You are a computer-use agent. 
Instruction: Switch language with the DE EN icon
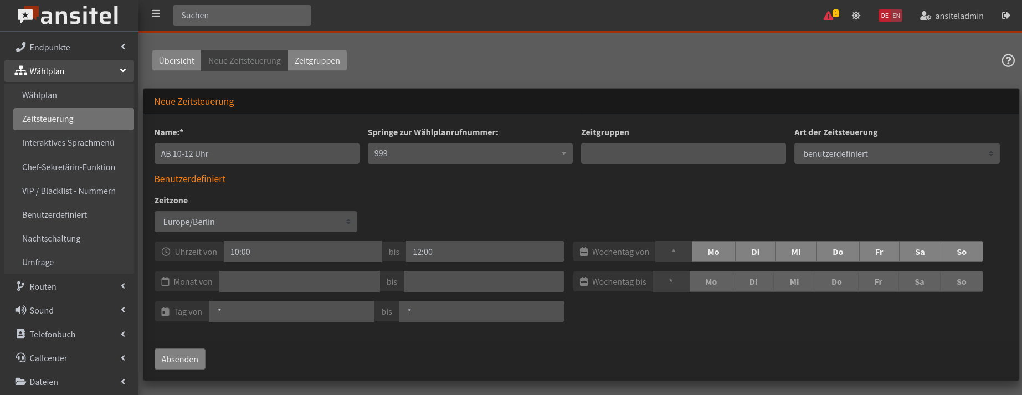pos(890,16)
